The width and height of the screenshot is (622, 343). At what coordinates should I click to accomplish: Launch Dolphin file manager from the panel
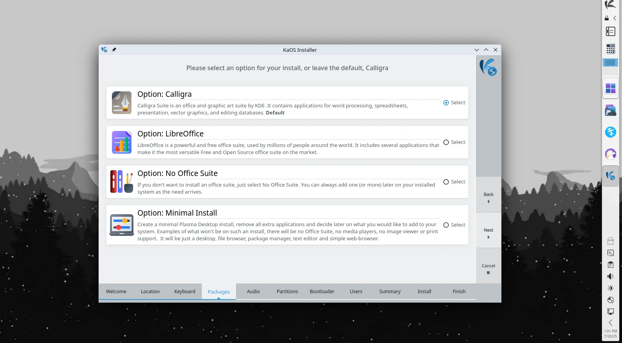(x=610, y=111)
